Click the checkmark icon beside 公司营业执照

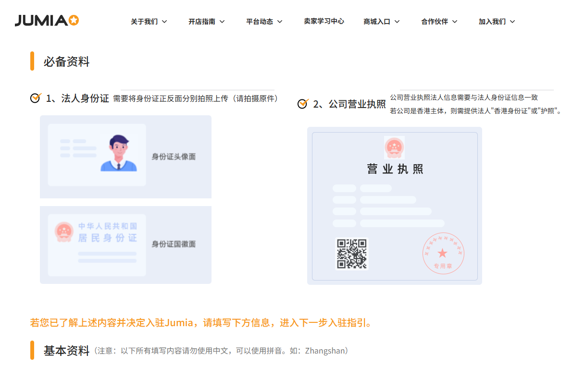pos(303,104)
